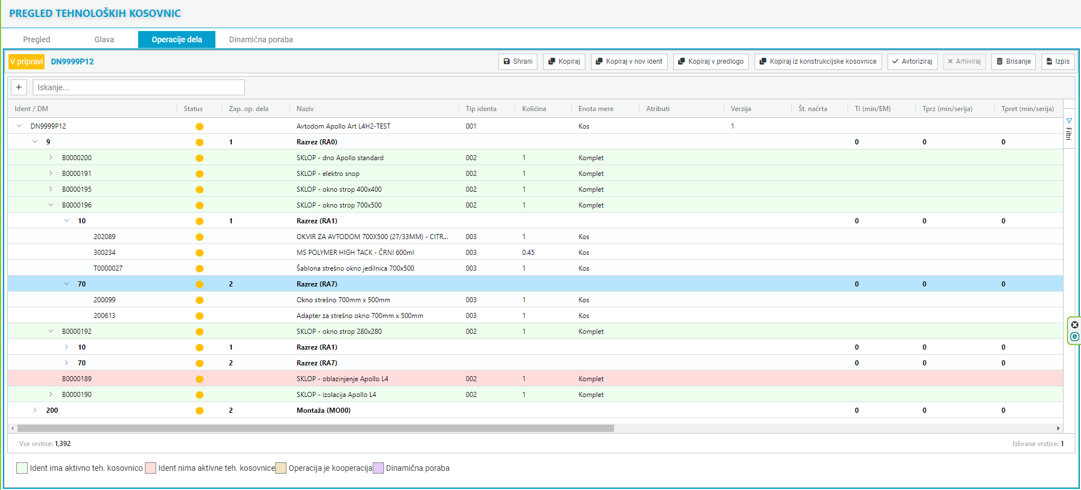Focus the Iskanje search field
This screenshot has height=490, width=1081.
click(x=138, y=87)
